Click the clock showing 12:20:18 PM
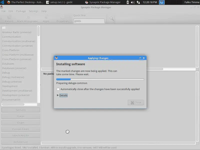Image resolution: width=200 pixels, height=150 pixels. (x=150, y=2)
